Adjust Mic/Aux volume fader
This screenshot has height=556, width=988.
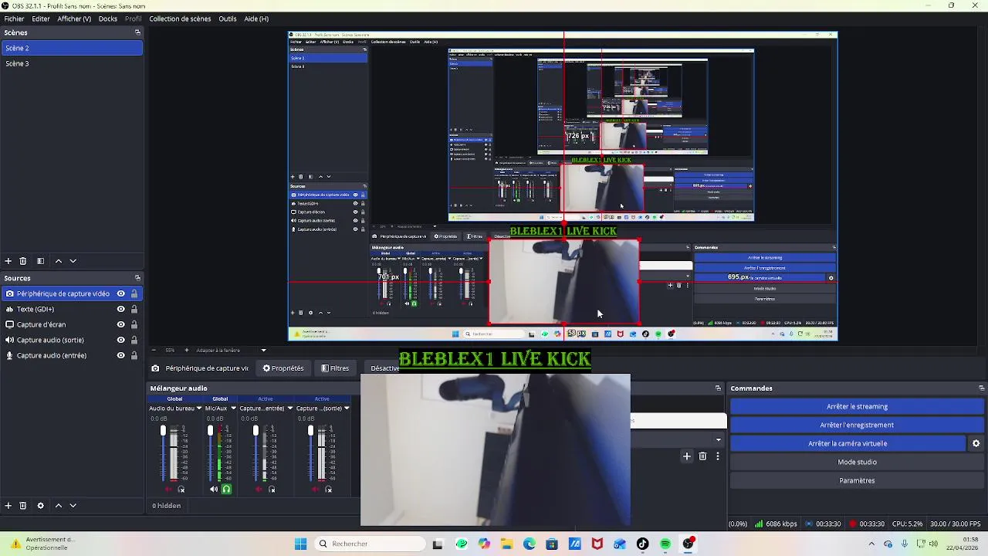click(x=210, y=431)
